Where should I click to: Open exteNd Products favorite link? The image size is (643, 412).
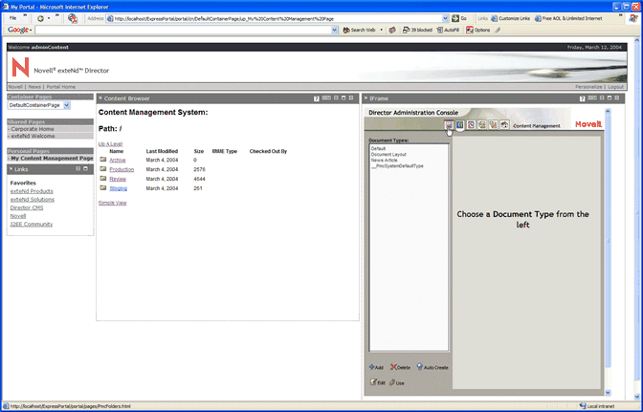(x=32, y=191)
